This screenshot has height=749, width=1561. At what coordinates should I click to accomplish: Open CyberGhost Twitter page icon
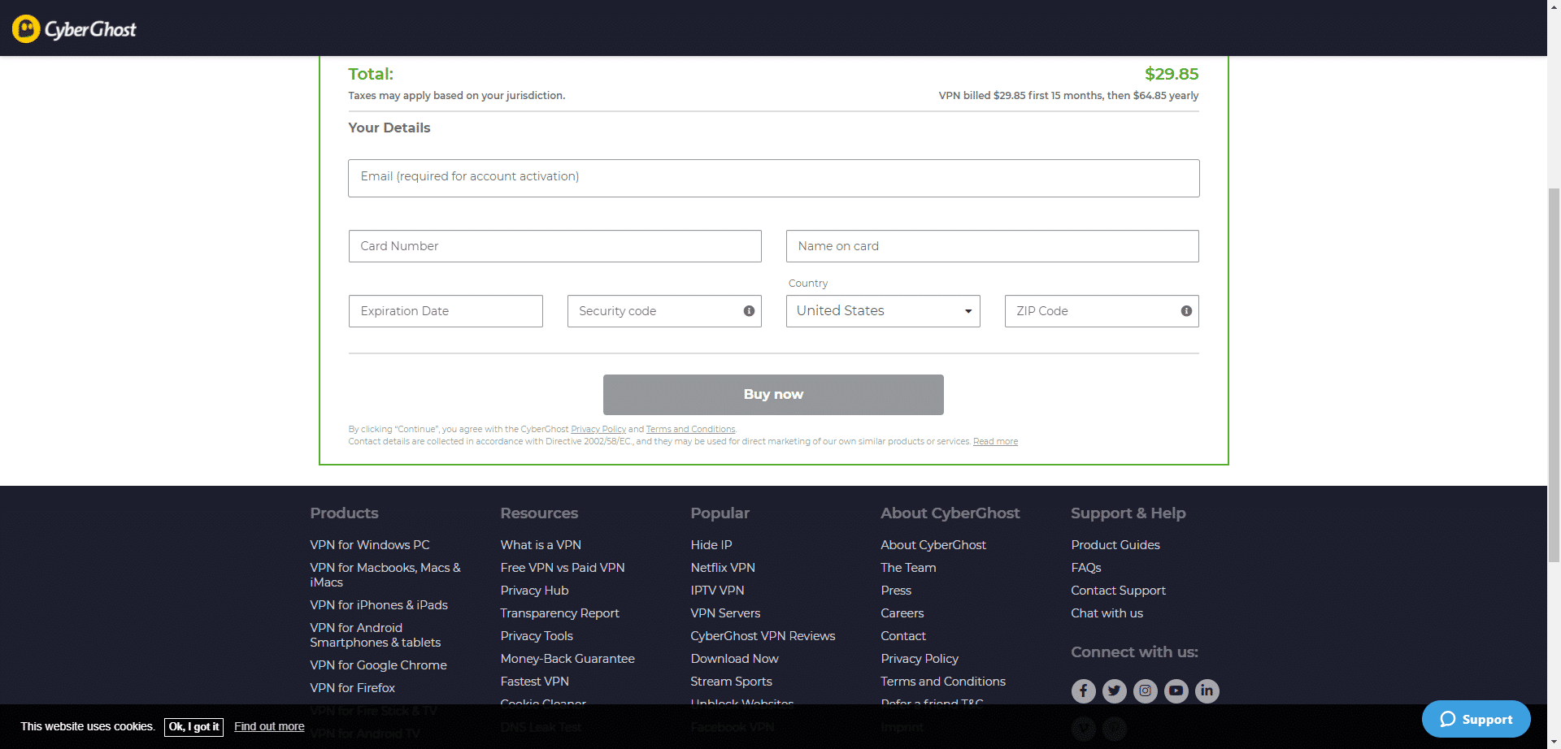coord(1114,691)
